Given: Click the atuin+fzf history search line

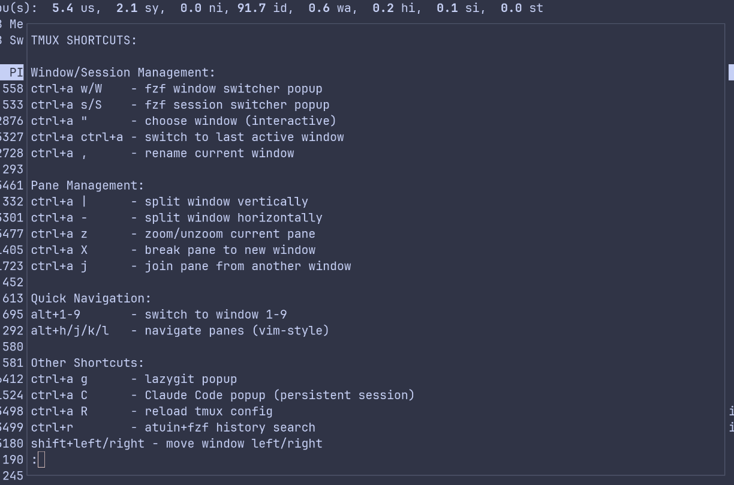Looking at the screenshot, I should click(173, 428).
